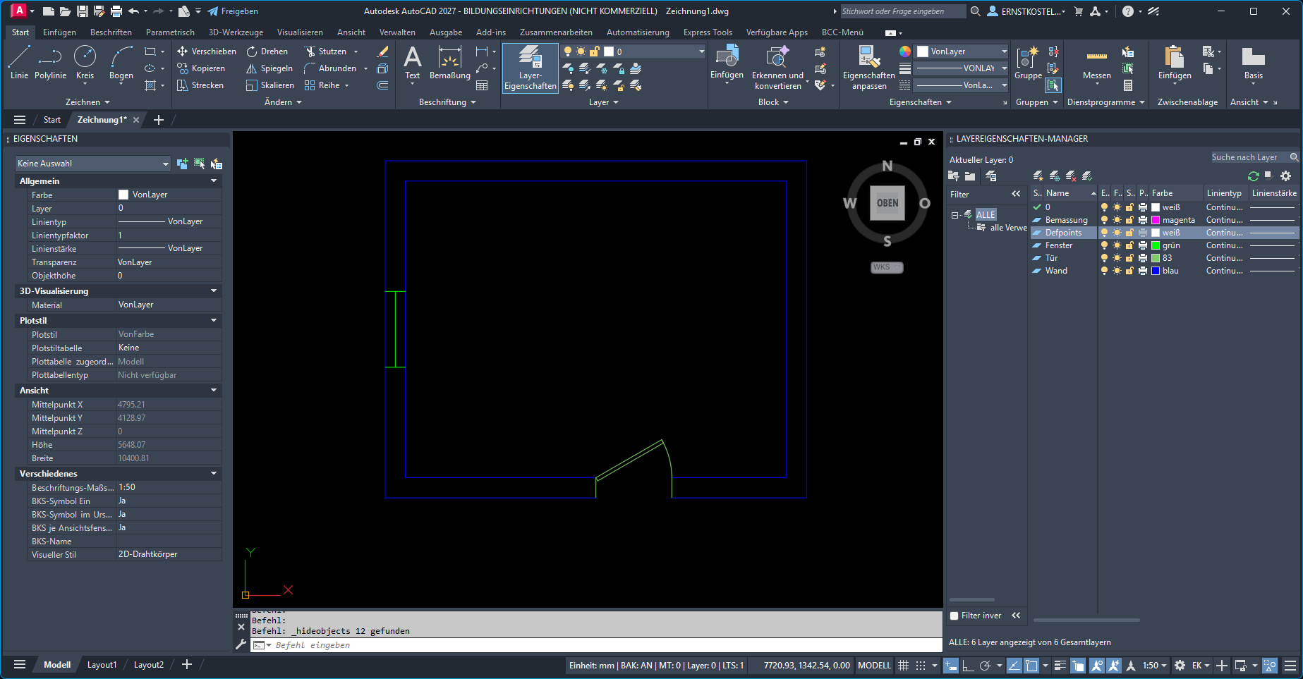Switch to the Beschriften ribbon tab
This screenshot has height=679, width=1303.
tap(111, 32)
